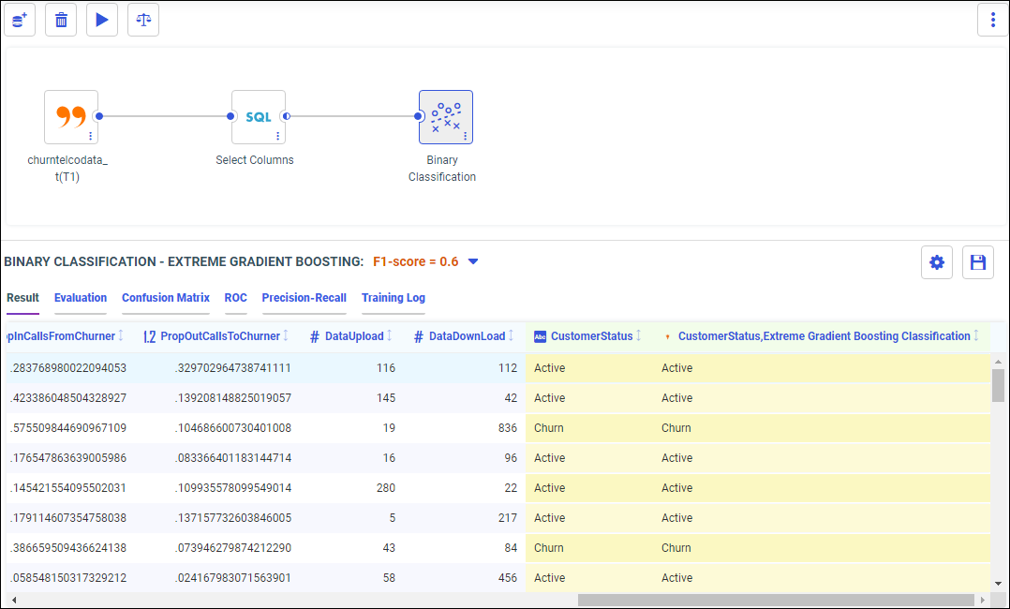Click the save floppy disk icon
This screenshot has width=1010, height=609.
pos(978,262)
